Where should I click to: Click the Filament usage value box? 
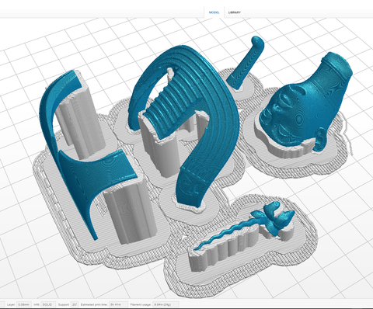click(x=166, y=304)
